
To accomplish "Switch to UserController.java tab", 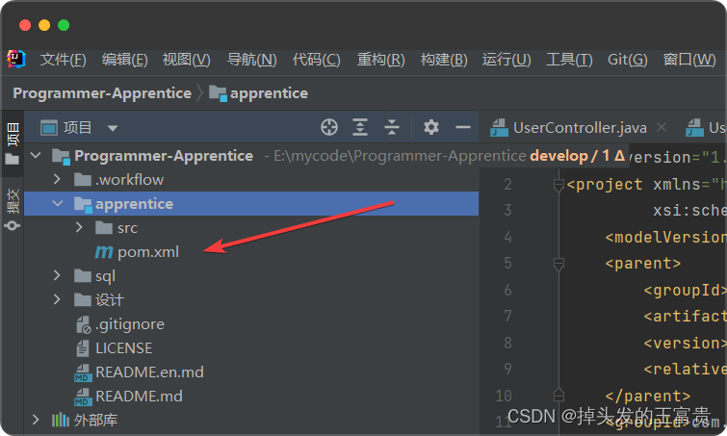I will pos(580,127).
